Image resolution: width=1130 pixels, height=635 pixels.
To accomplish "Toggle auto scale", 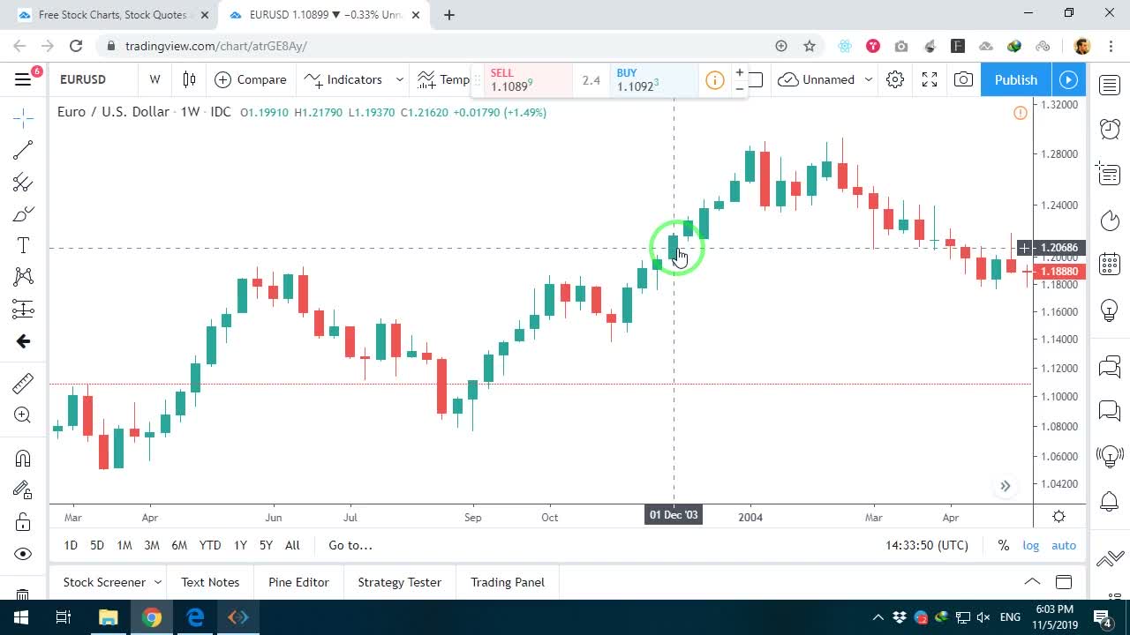I will coord(1064,545).
